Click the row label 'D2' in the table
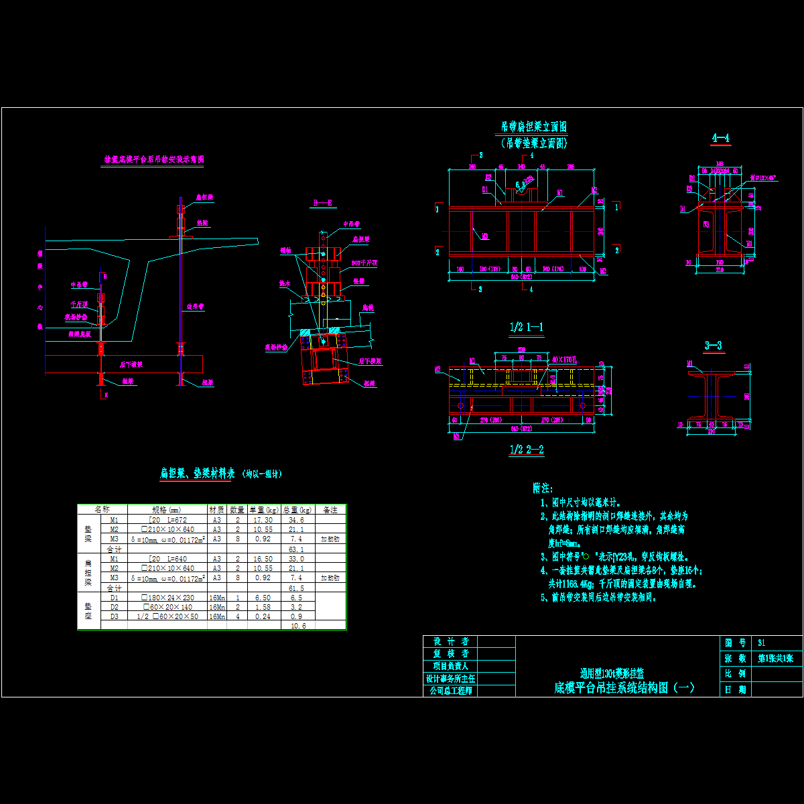Screen dimensions: 804x804 point(114,607)
